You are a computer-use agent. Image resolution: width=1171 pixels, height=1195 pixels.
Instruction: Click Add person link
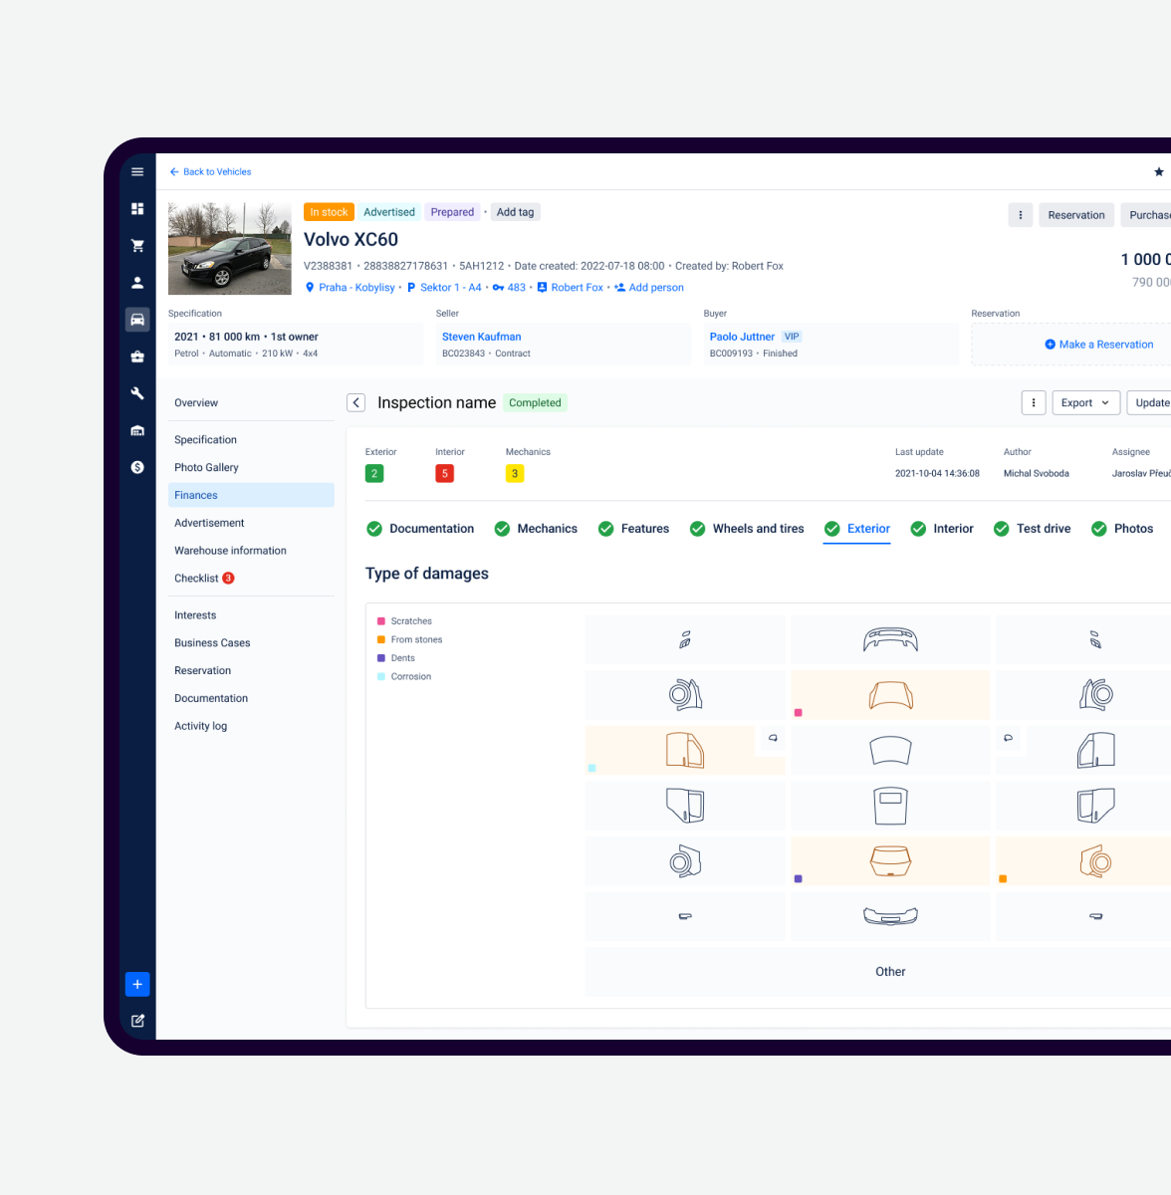click(x=649, y=288)
